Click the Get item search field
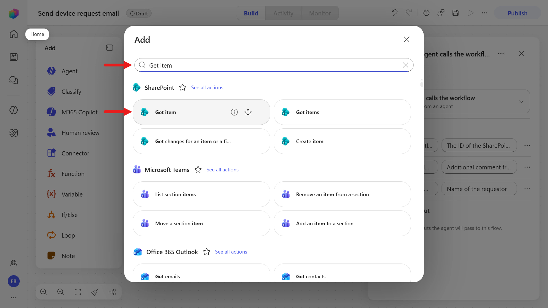 click(274, 65)
